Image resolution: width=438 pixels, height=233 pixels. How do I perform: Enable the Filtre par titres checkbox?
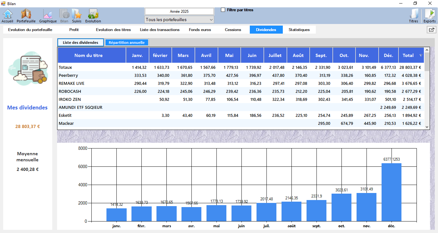point(223,10)
